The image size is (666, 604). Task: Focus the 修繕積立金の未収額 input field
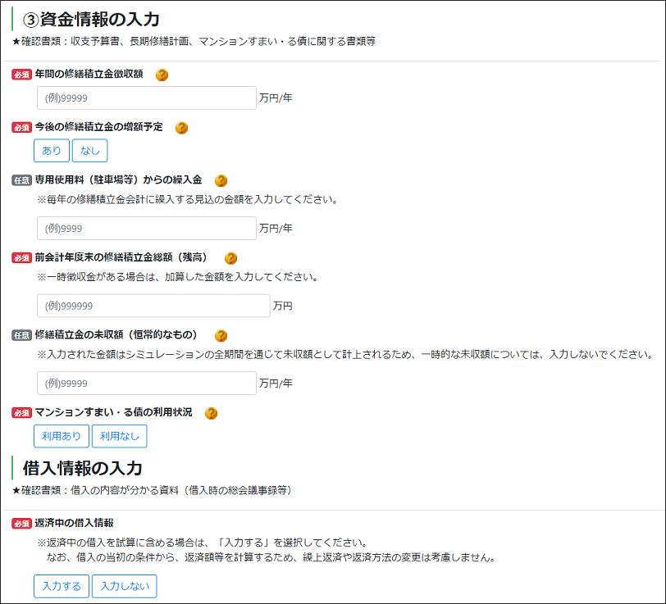(x=147, y=384)
